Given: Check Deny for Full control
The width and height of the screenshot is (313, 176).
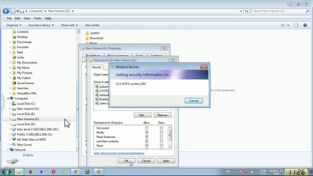Looking at the screenshot, I should coord(161,128).
